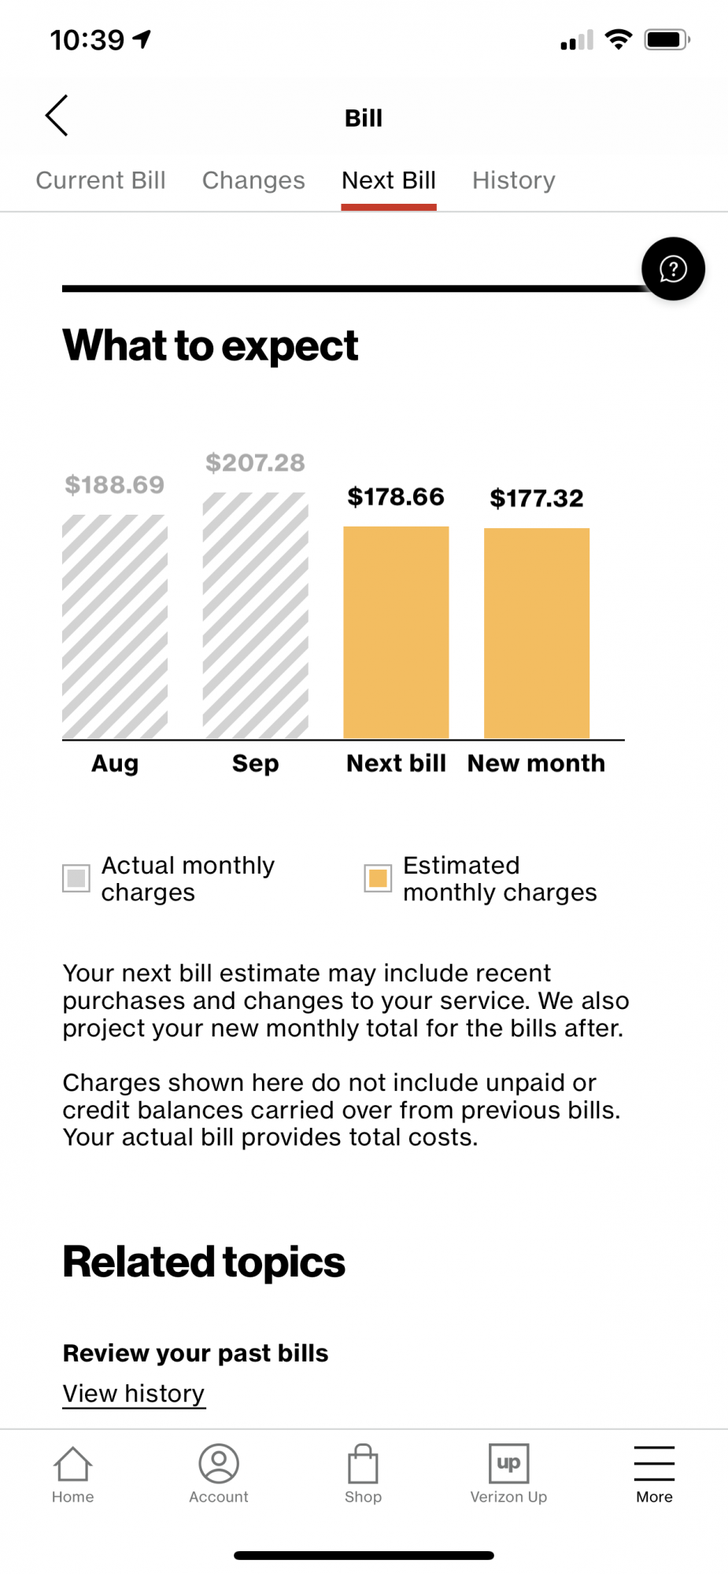Tap the Sep $207.28 striped bar
Screen dimensions: 728x1574
[x=256, y=616]
